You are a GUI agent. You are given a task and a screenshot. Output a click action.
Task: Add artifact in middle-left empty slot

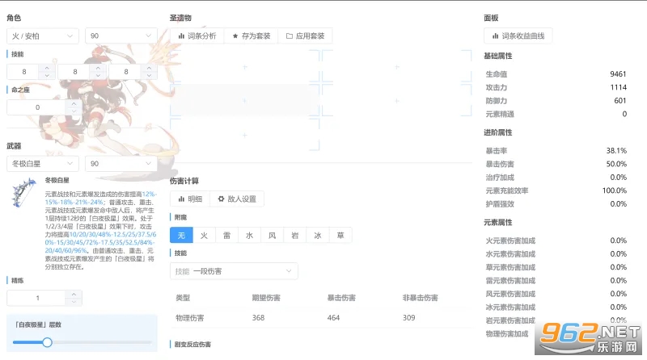click(x=245, y=101)
